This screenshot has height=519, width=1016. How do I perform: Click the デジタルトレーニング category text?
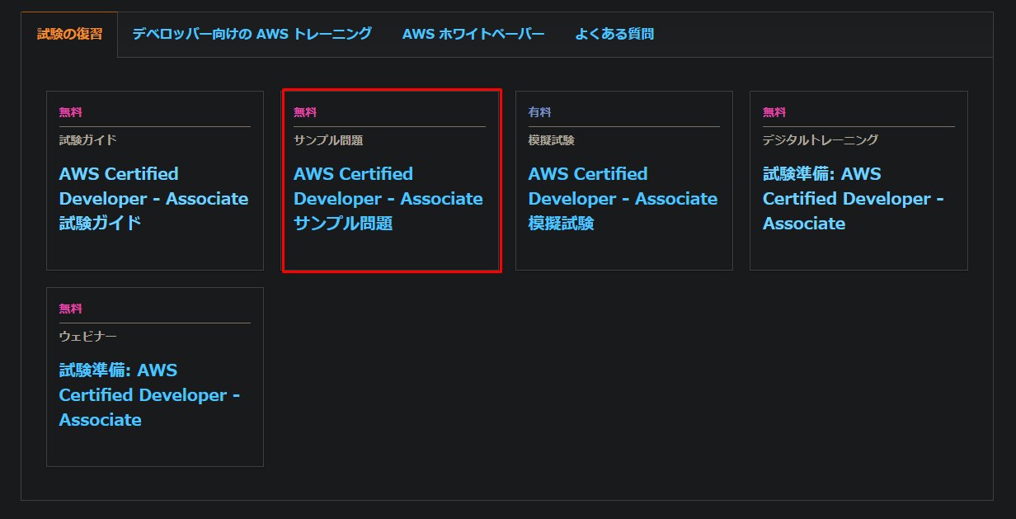tap(821, 140)
